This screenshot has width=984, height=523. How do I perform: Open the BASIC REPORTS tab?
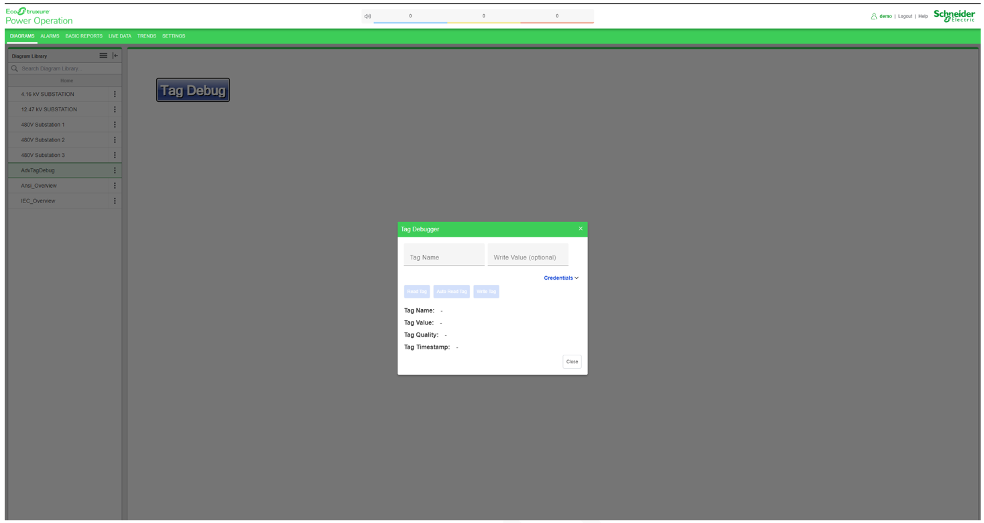coord(84,36)
